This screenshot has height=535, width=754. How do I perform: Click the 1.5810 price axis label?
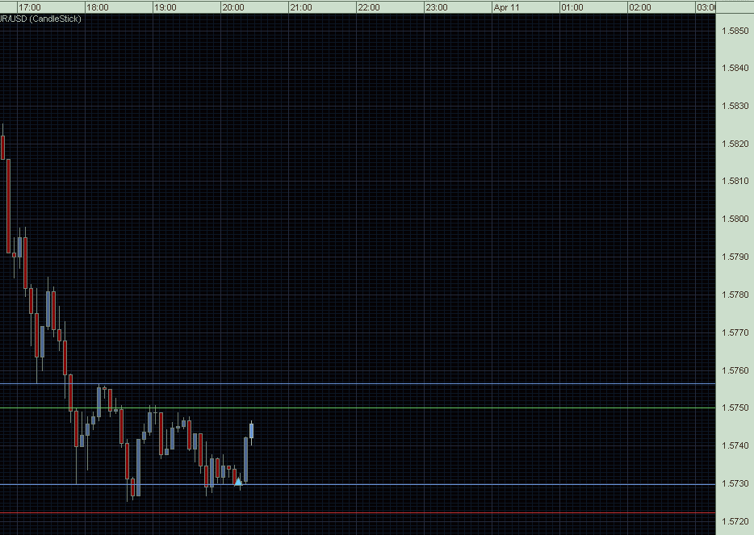(x=735, y=182)
